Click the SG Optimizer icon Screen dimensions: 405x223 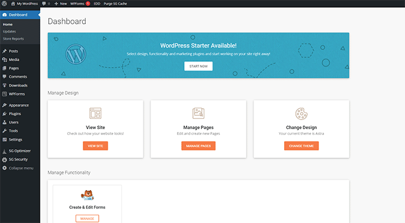[4, 151]
